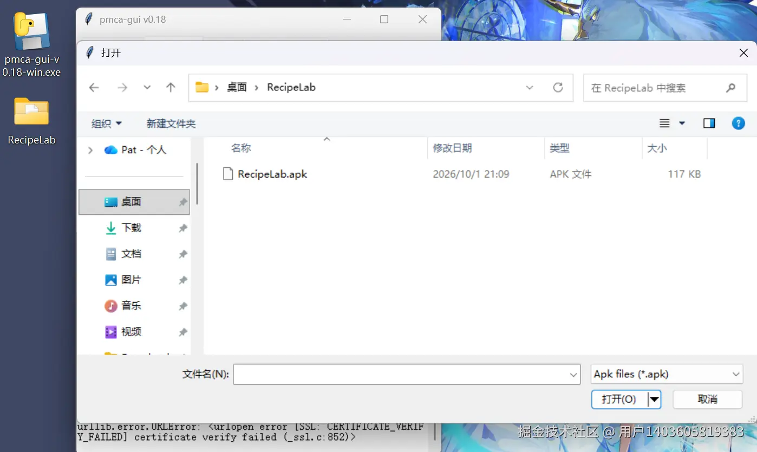Viewport: 757px width, 452px height.
Task: Click the search magnifier icon
Action: (x=730, y=88)
